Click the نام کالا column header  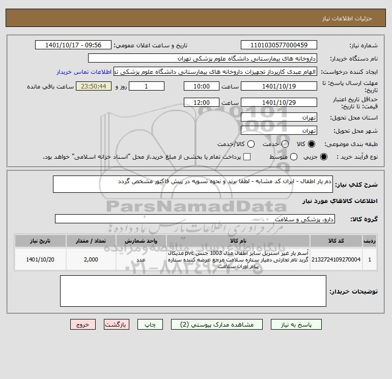[x=238, y=241]
